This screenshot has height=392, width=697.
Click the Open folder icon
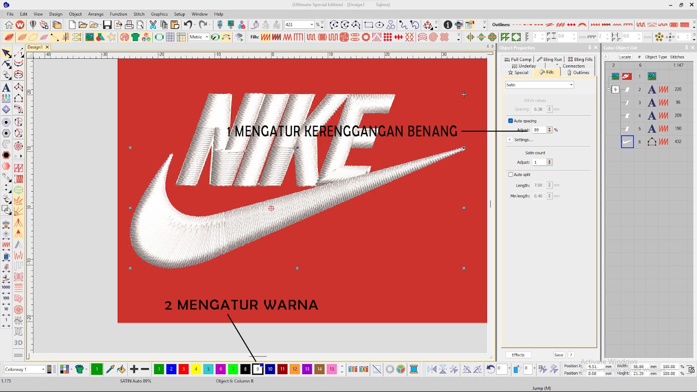click(83, 25)
